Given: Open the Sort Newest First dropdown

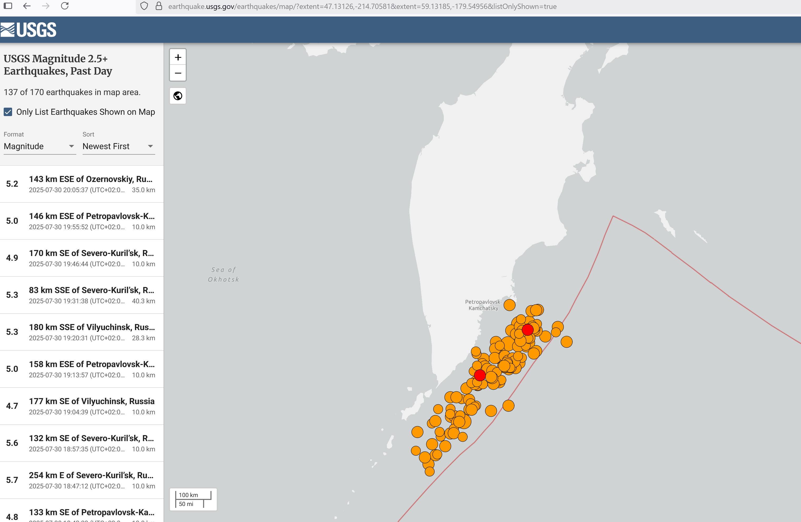Looking at the screenshot, I should (118, 147).
